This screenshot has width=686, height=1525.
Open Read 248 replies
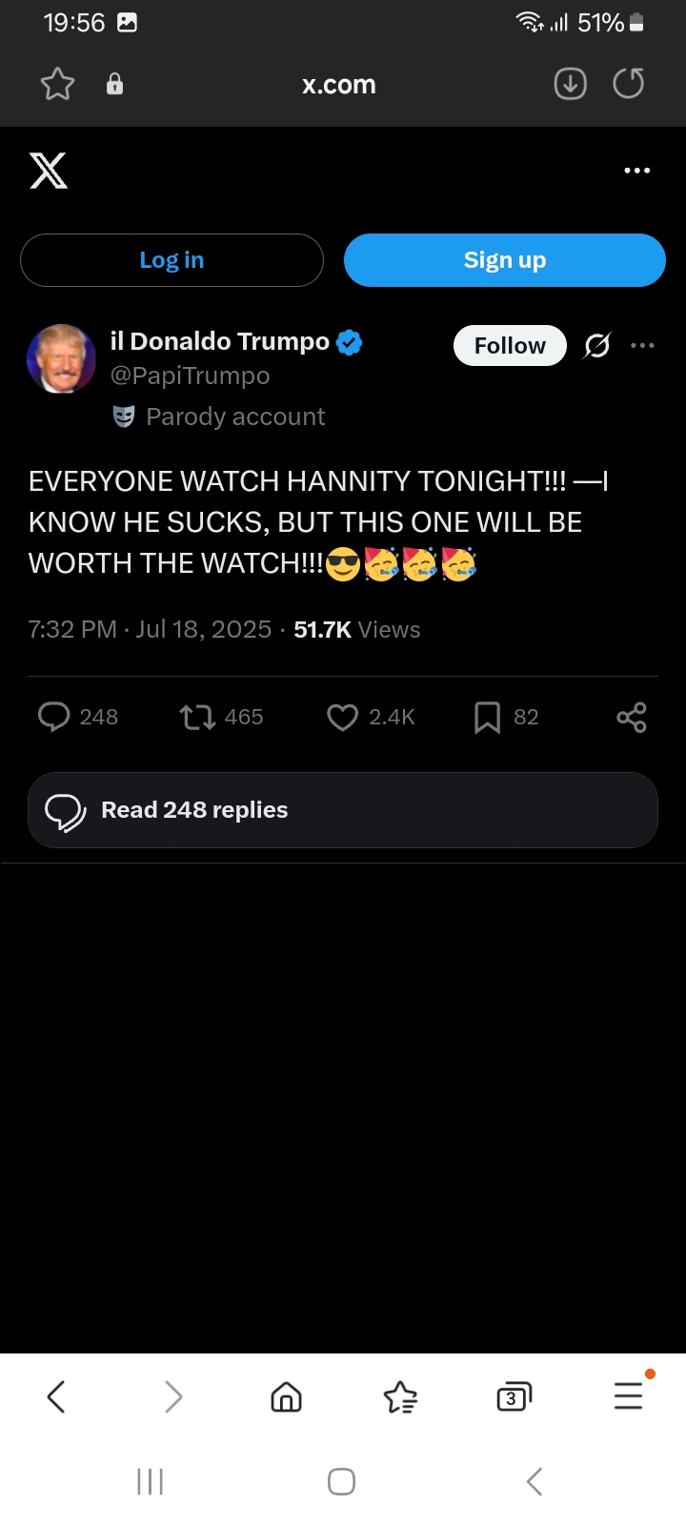click(343, 810)
